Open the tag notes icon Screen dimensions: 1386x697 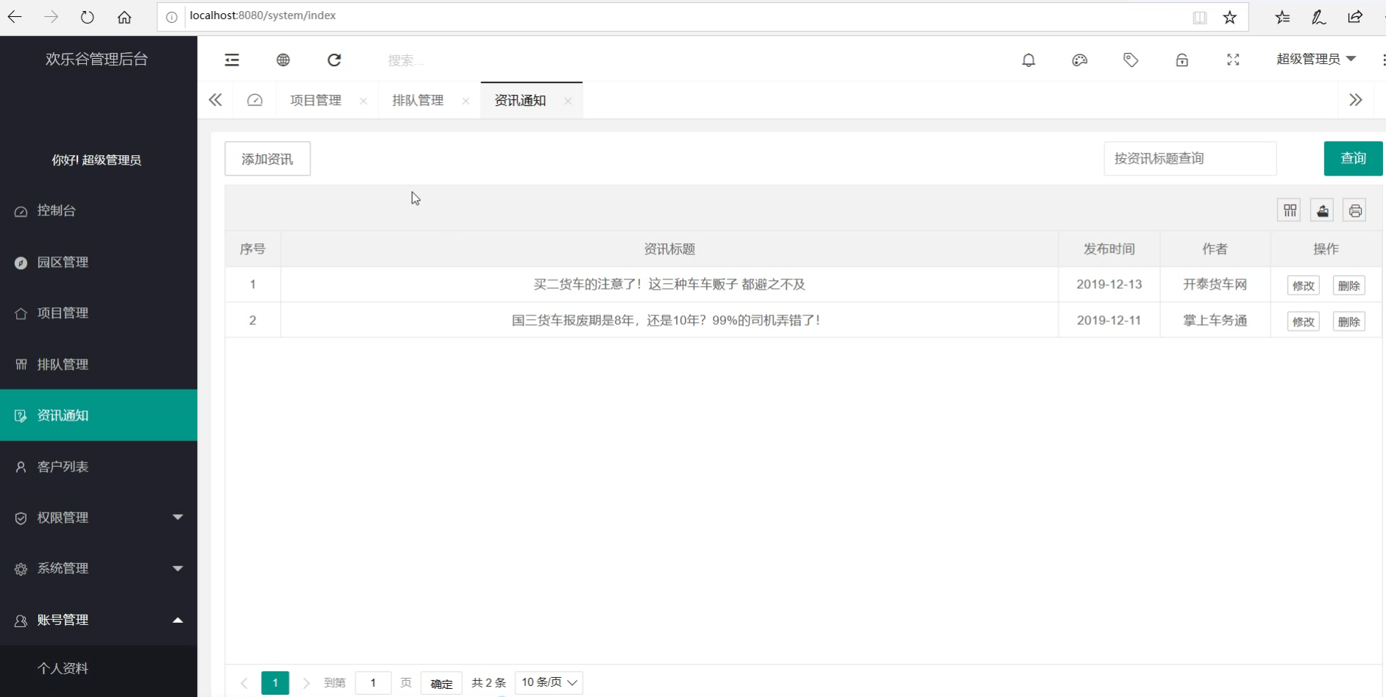click(x=1131, y=60)
